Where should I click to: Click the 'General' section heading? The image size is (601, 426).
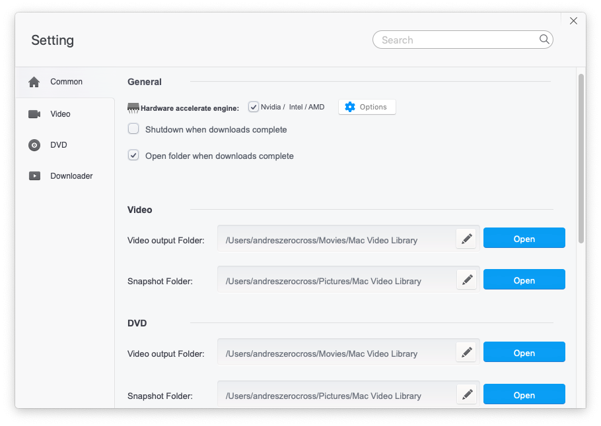pos(145,82)
